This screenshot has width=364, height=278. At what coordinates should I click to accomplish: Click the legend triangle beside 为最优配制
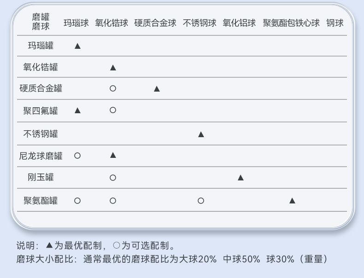[49, 245]
